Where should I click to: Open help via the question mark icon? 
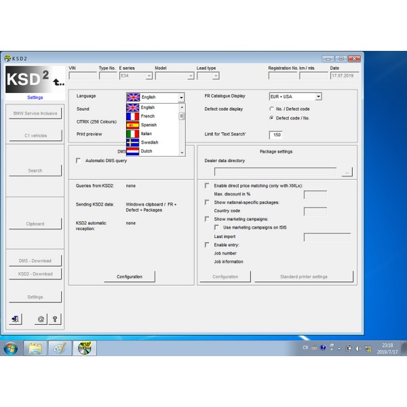coord(55,319)
